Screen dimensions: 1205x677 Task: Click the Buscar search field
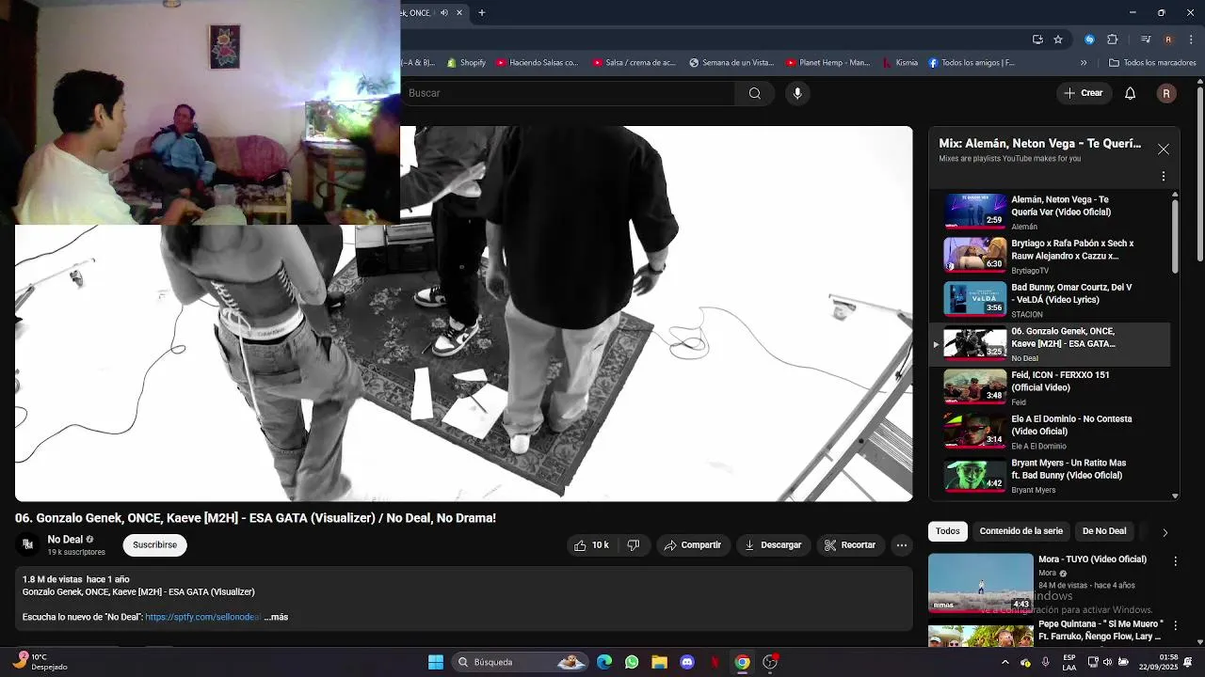(x=568, y=93)
